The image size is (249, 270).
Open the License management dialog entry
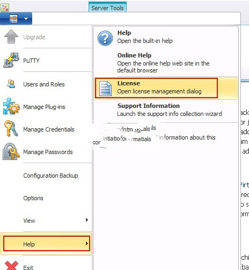pyautogui.click(x=166, y=88)
